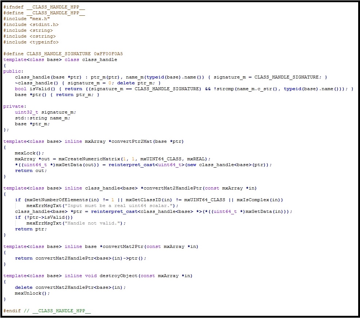Click the 'template<class base> class class_handle' line
Image resolution: width=360 pixels, height=318 pixels.
pos(60,60)
